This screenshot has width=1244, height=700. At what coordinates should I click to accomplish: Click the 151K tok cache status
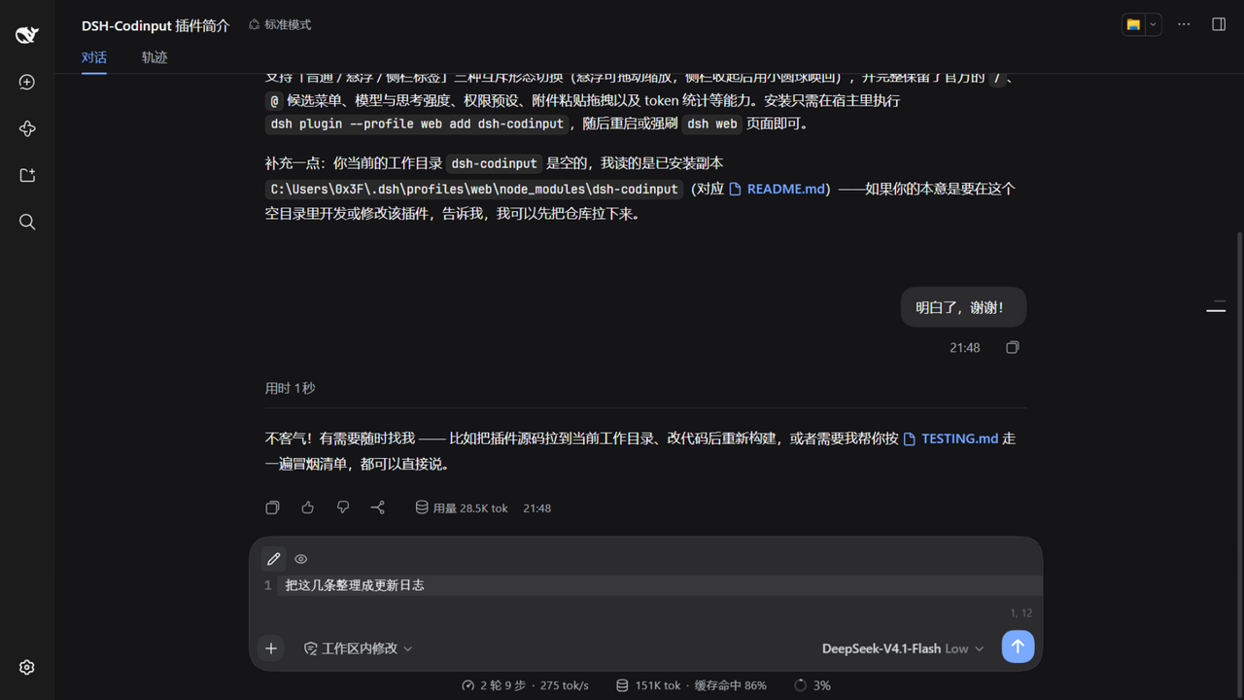click(691, 685)
